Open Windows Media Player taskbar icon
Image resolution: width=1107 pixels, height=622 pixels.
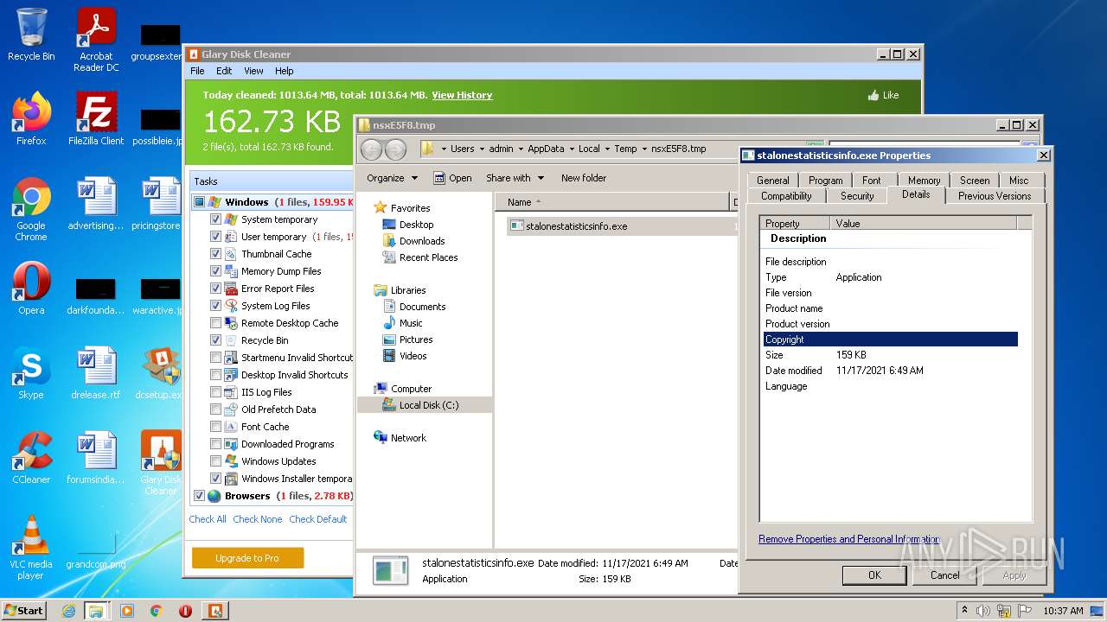127,611
